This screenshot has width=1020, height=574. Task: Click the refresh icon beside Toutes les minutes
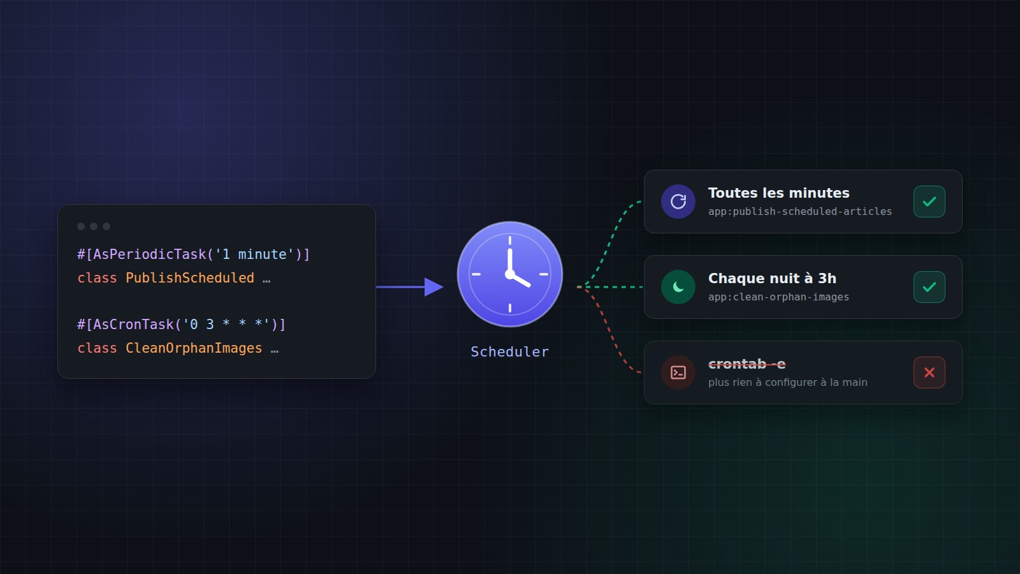678,202
